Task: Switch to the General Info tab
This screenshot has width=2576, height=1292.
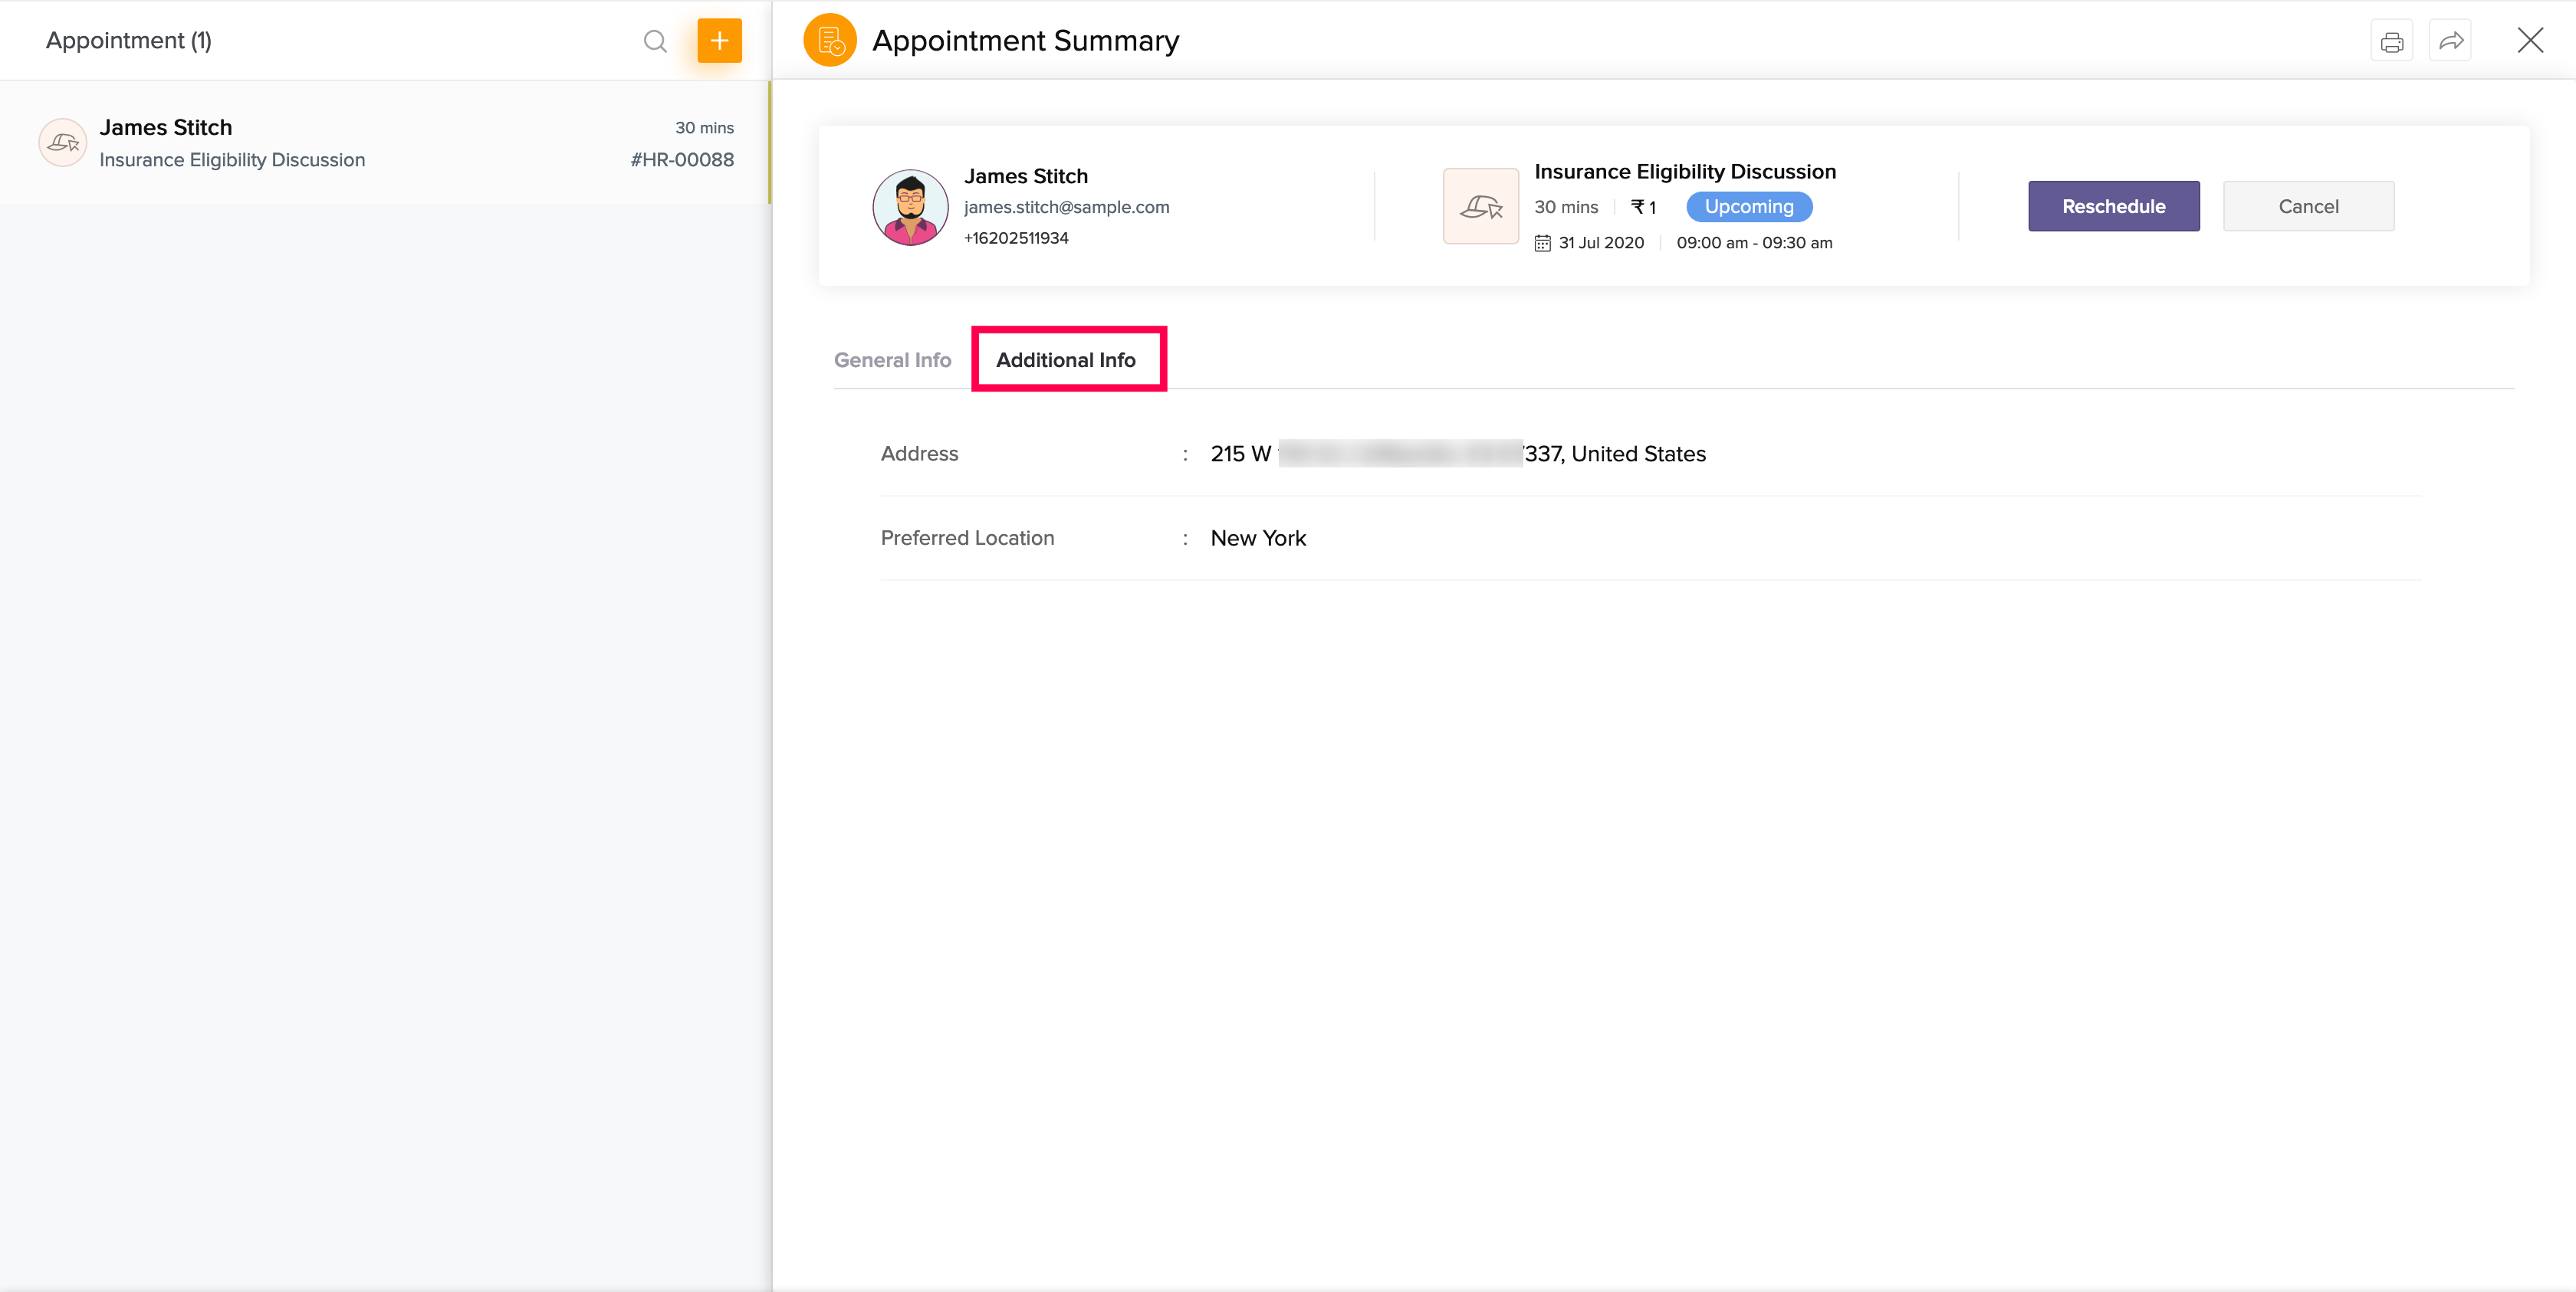Action: coord(892,359)
